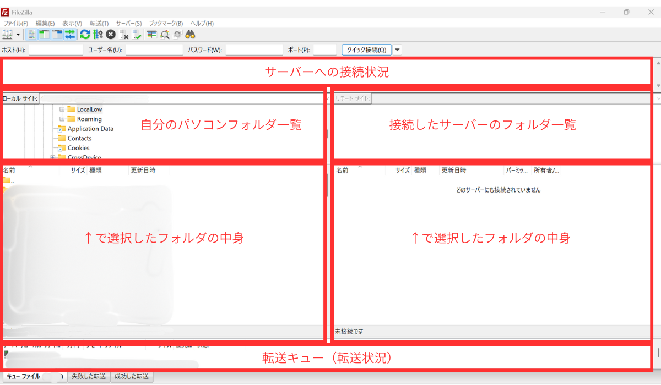Open the directory listing filters icon
Viewport: 661px width, 385px height.
click(152, 35)
